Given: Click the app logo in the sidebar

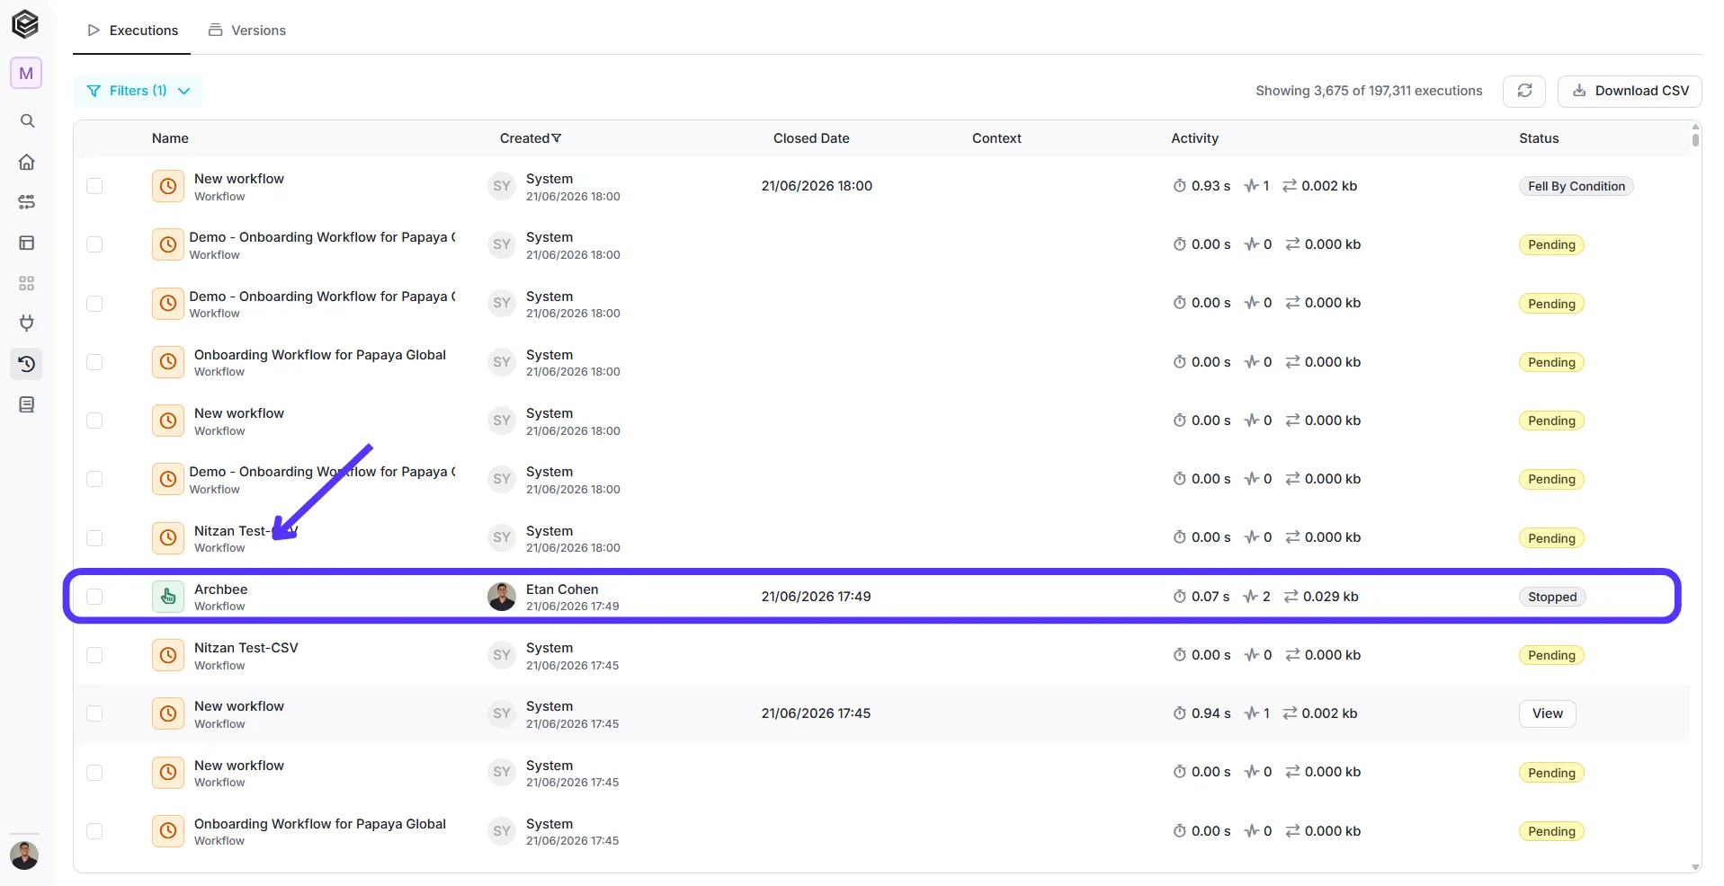Looking at the screenshot, I should (25, 24).
